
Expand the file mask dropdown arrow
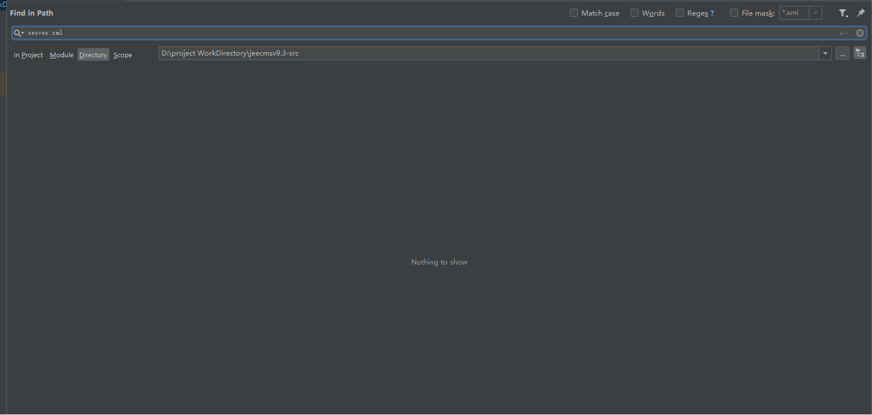815,13
